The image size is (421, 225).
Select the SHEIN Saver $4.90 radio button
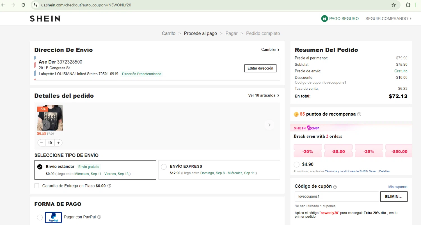click(296, 164)
